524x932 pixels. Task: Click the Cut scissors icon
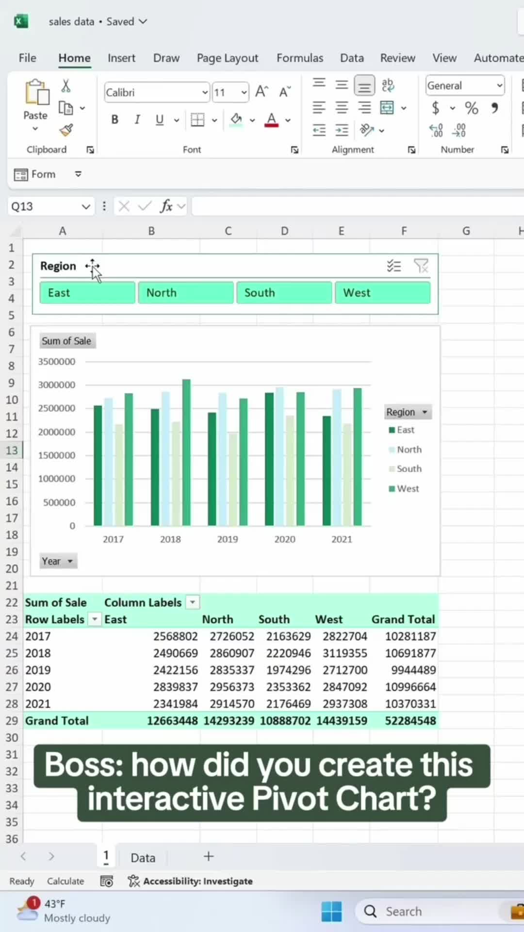[x=66, y=86]
